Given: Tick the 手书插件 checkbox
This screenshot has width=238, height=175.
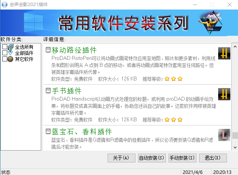Looking at the screenshot, I should tap(48, 91).
